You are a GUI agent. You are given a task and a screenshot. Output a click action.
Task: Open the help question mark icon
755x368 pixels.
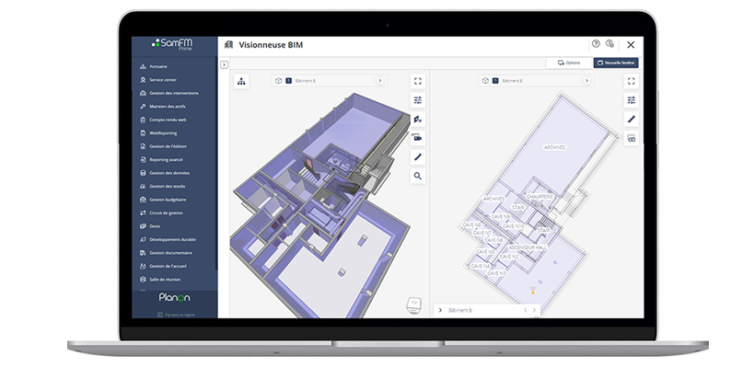point(596,43)
